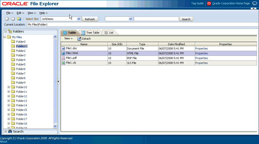Click the About link in footer
The width and height of the screenshot is (259, 144).
pos(4,141)
